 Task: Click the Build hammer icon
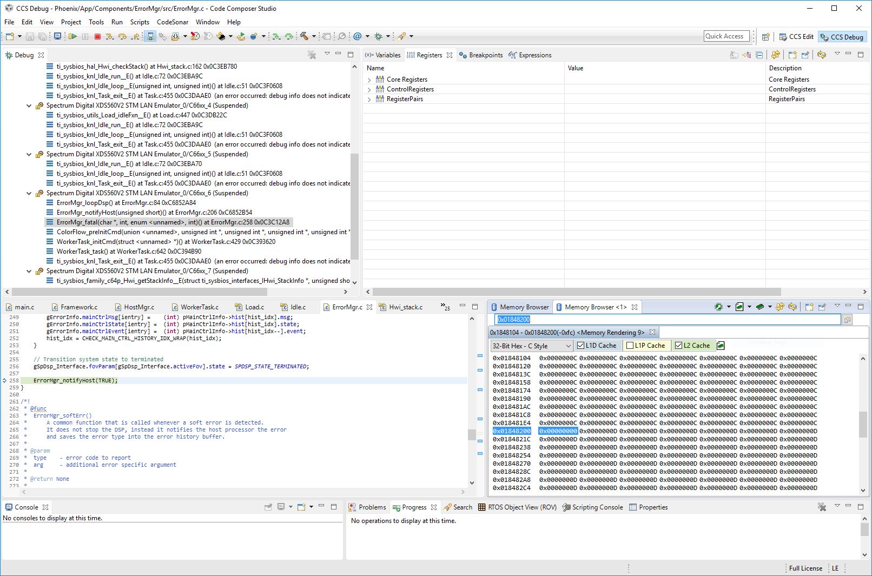[x=305, y=37]
